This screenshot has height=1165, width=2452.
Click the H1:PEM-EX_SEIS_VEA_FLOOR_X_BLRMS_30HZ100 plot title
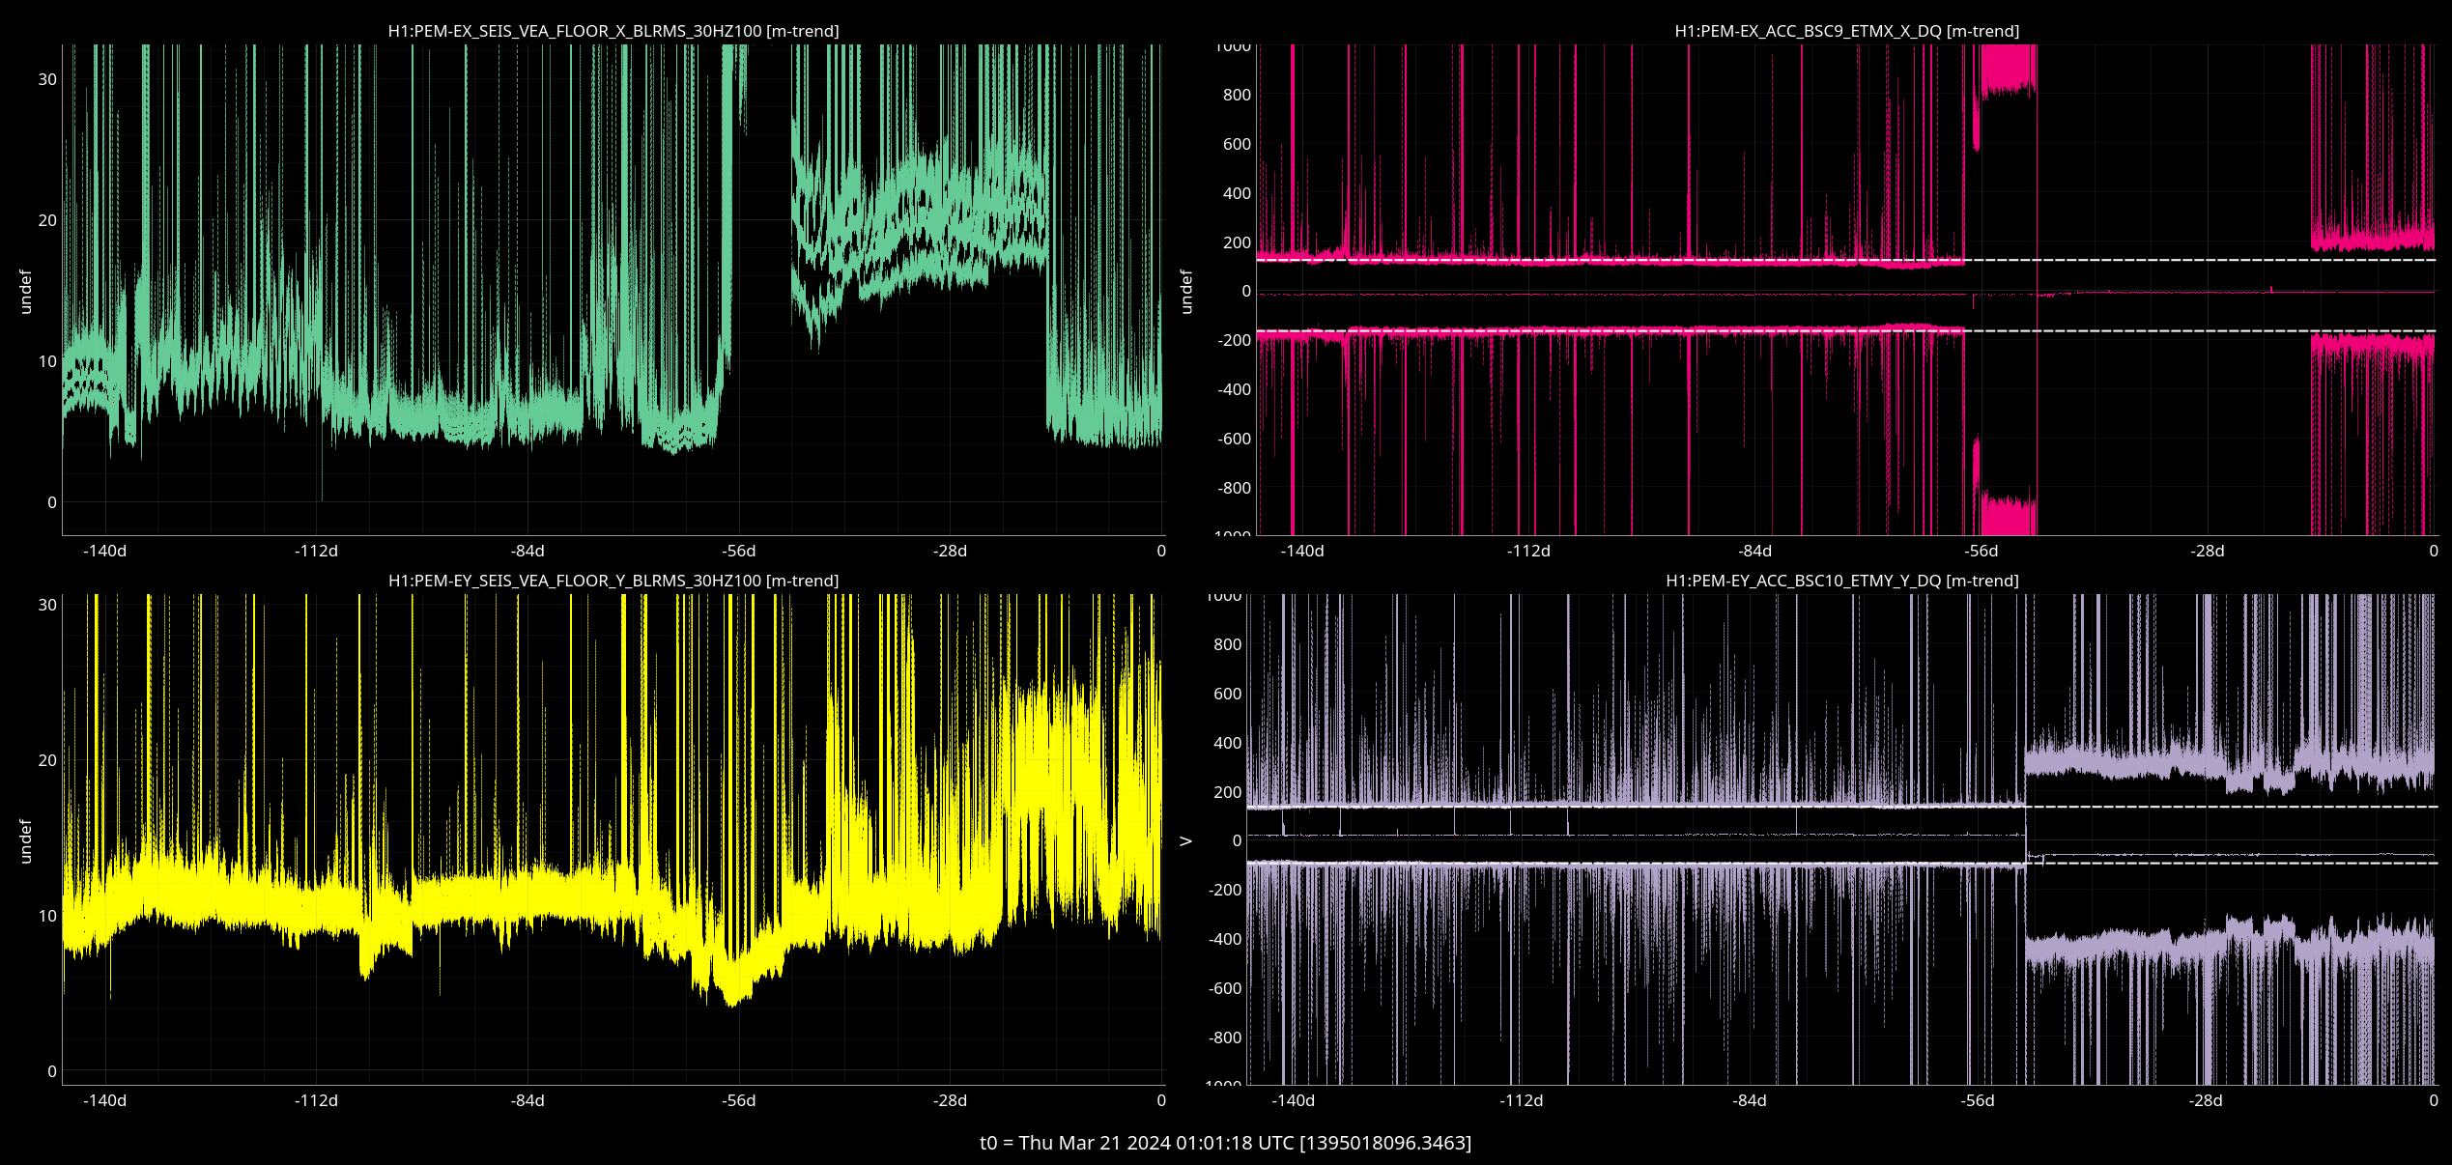[x=613, y=31]
